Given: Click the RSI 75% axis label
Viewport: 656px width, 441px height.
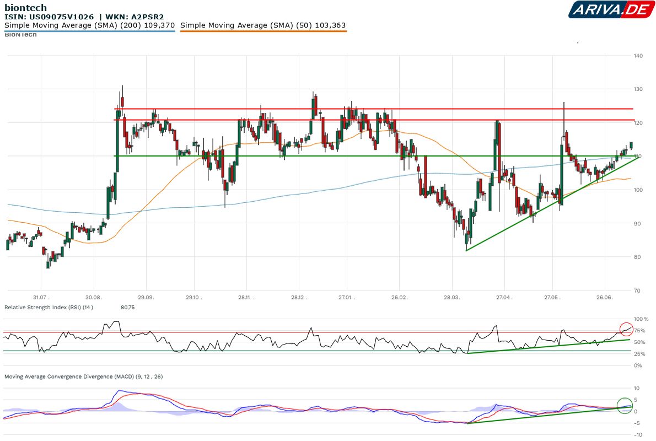Looking at the screenshot, I should click(639, 331).
